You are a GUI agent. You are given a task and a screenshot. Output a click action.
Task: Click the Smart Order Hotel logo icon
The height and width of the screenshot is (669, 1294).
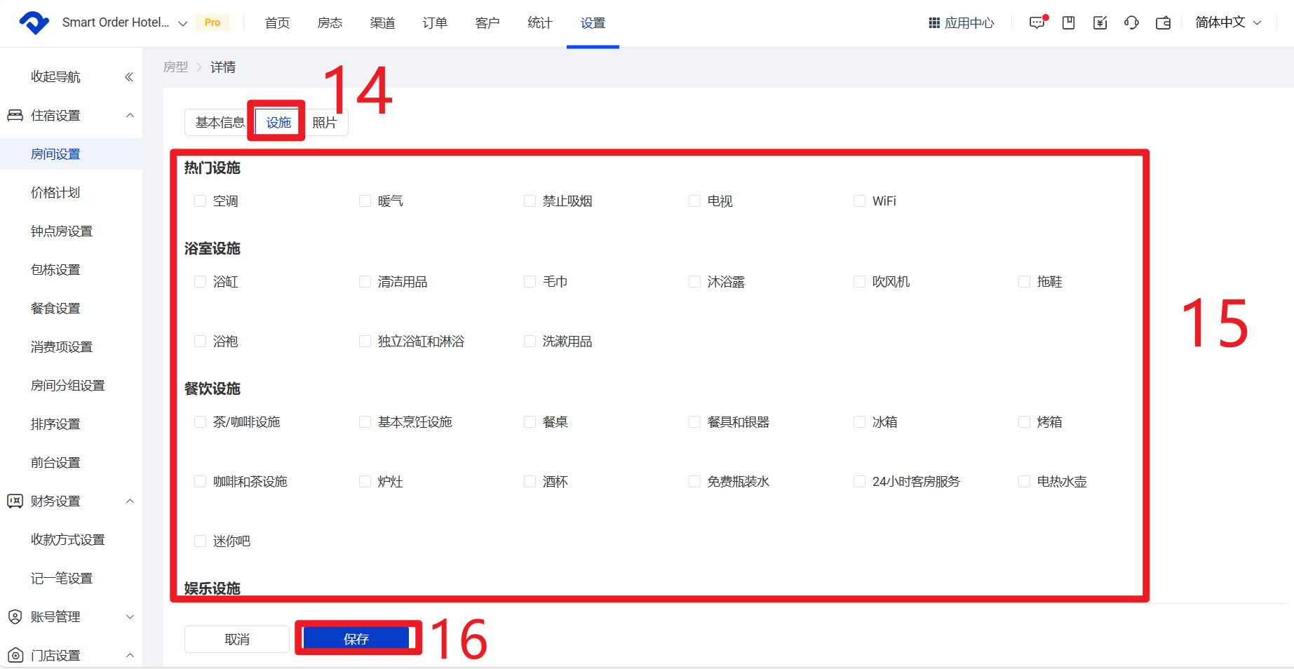click(34, 23)
